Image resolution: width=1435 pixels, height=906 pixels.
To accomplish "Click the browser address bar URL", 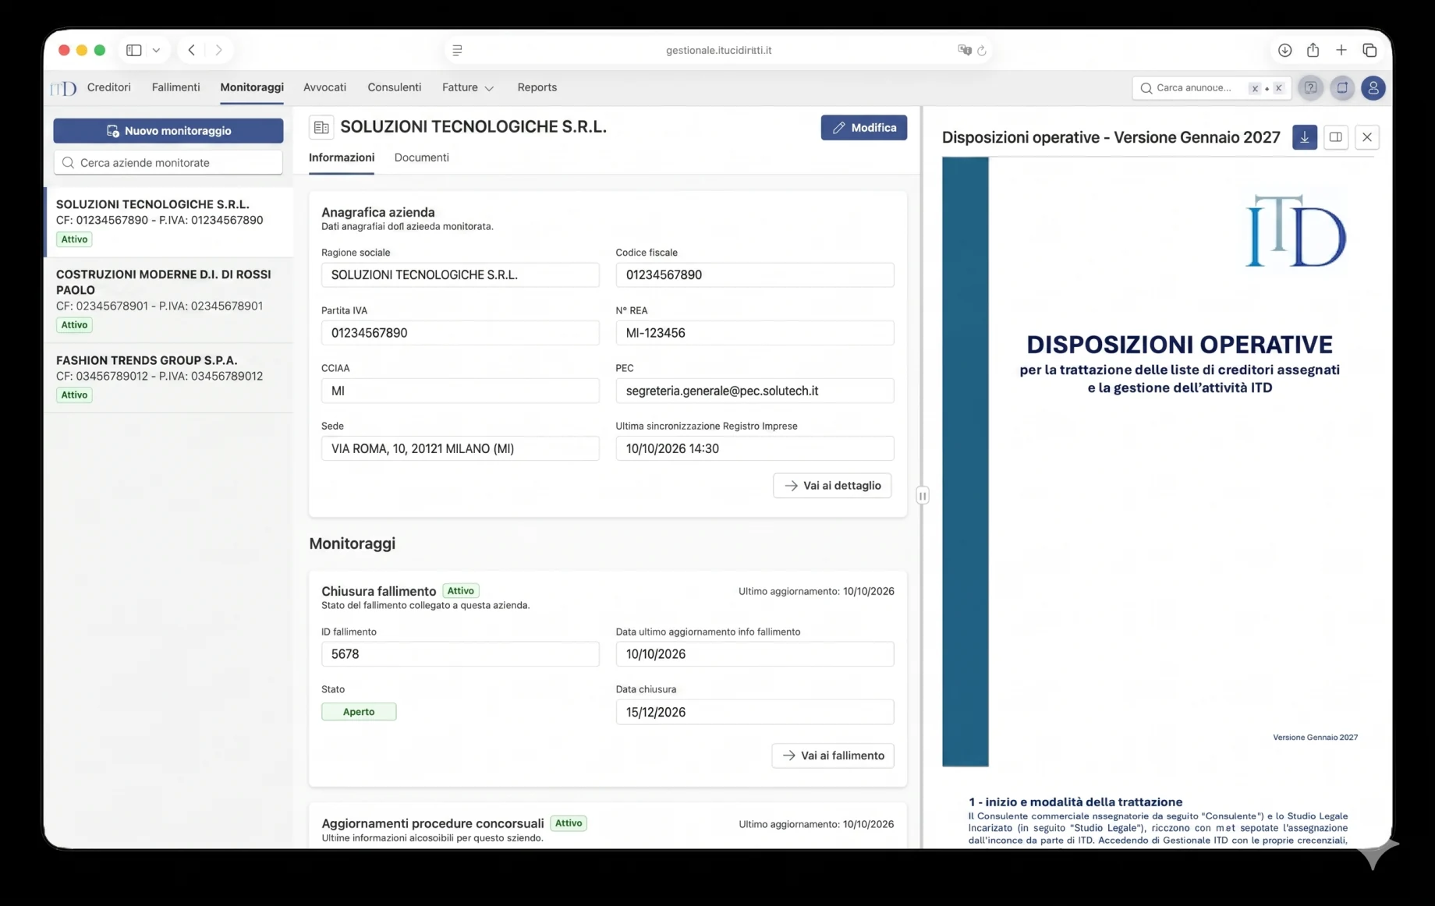I will tap(718, 50).
